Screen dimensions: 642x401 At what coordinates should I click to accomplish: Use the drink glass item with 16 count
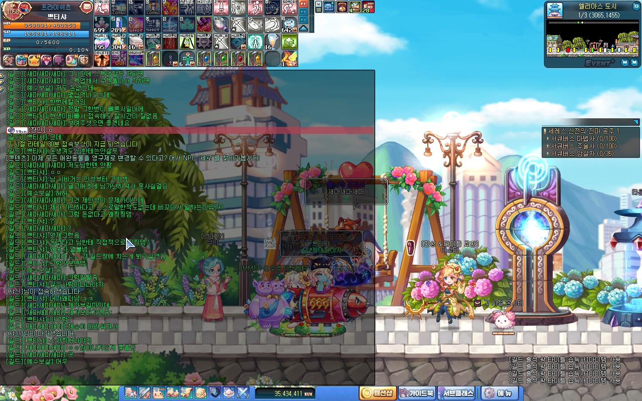tap(272, 42)
